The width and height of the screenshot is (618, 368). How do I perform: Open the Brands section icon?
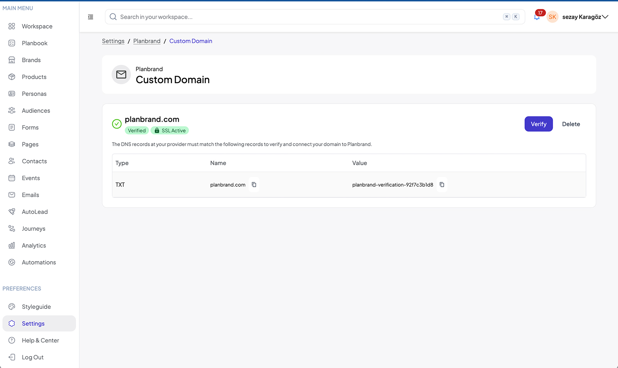12,60
